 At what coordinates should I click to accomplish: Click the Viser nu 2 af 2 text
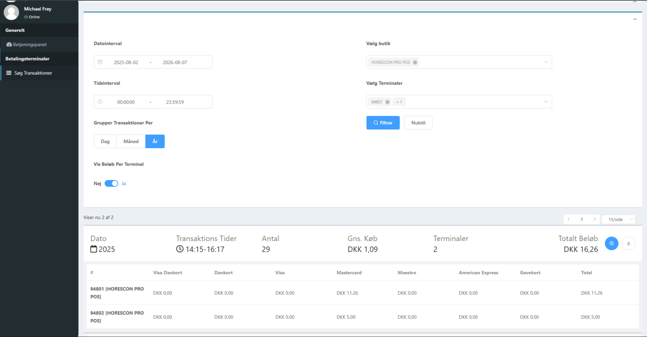(x=98, y=217)
